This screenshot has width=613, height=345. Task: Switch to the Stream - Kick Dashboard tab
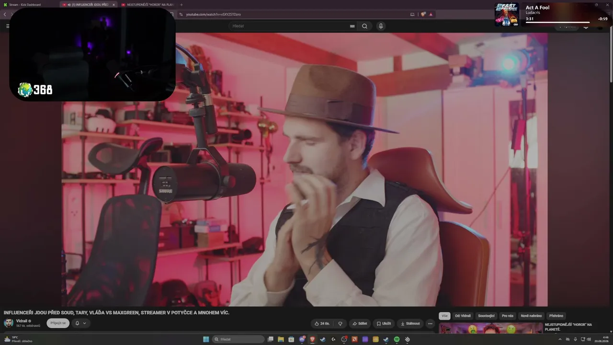click(x=29, y=5)
